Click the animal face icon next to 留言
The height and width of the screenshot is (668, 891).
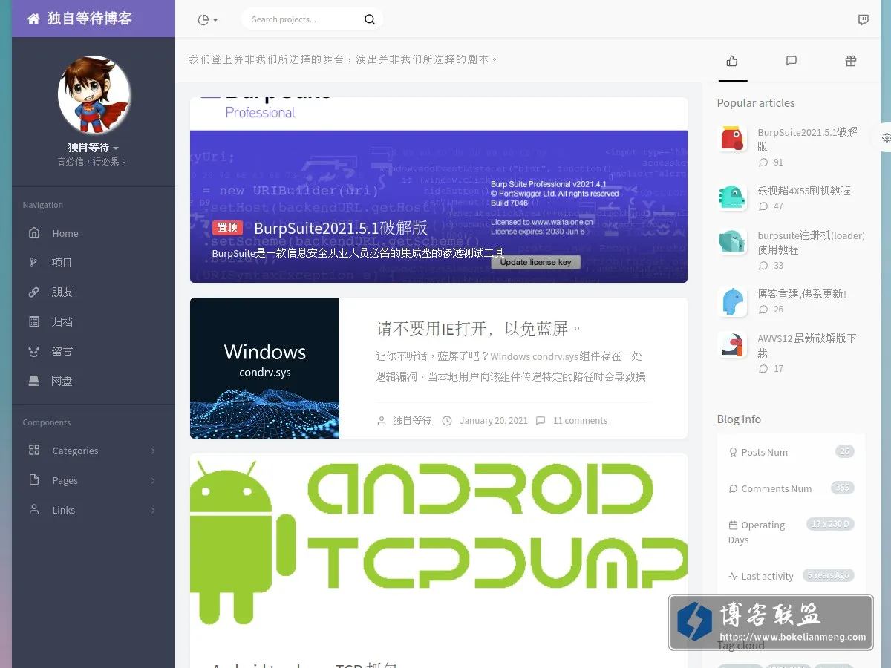point(34,351)
